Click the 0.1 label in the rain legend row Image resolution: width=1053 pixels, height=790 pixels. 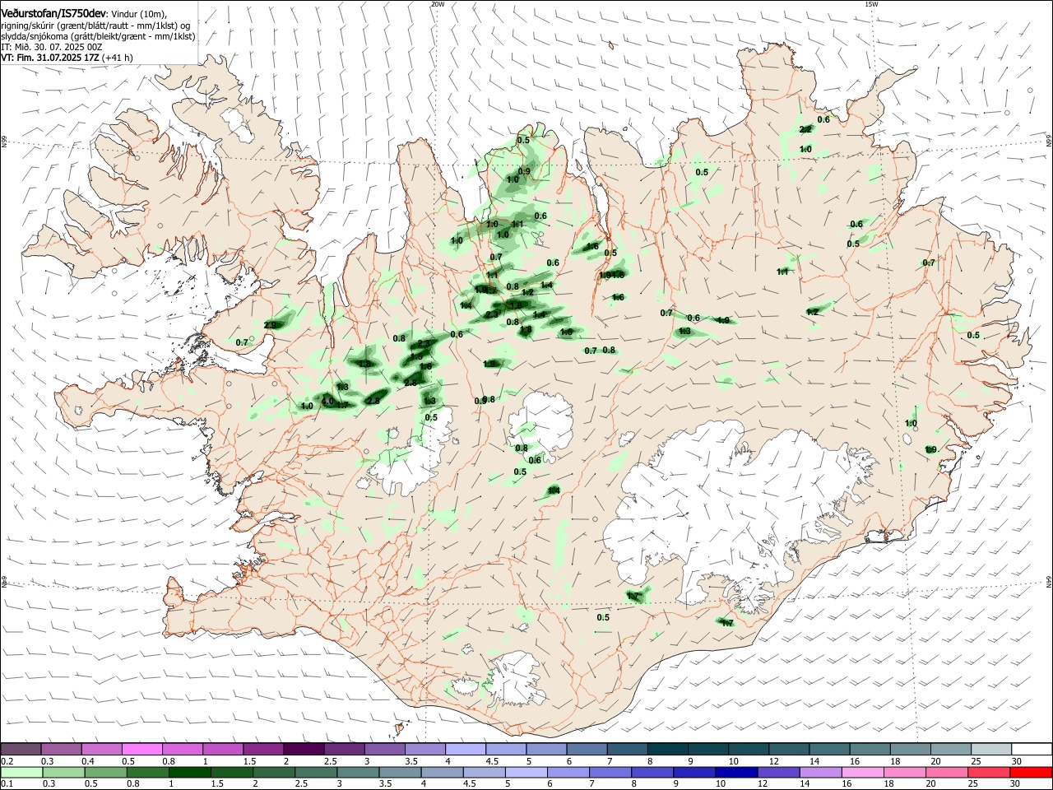[7, 784]
